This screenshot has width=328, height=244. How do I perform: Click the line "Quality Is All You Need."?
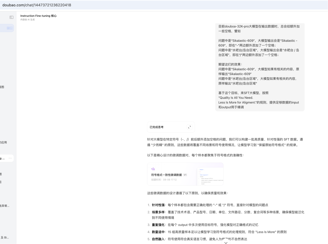pos(236,98)
